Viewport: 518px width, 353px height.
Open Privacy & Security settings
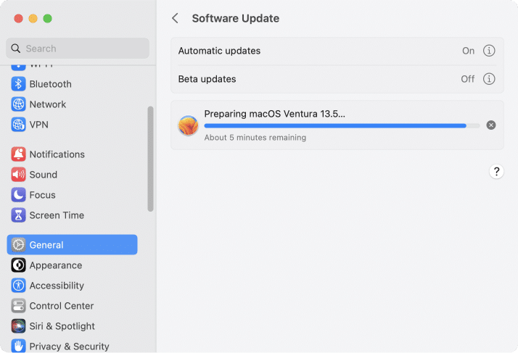pos(69,346)
